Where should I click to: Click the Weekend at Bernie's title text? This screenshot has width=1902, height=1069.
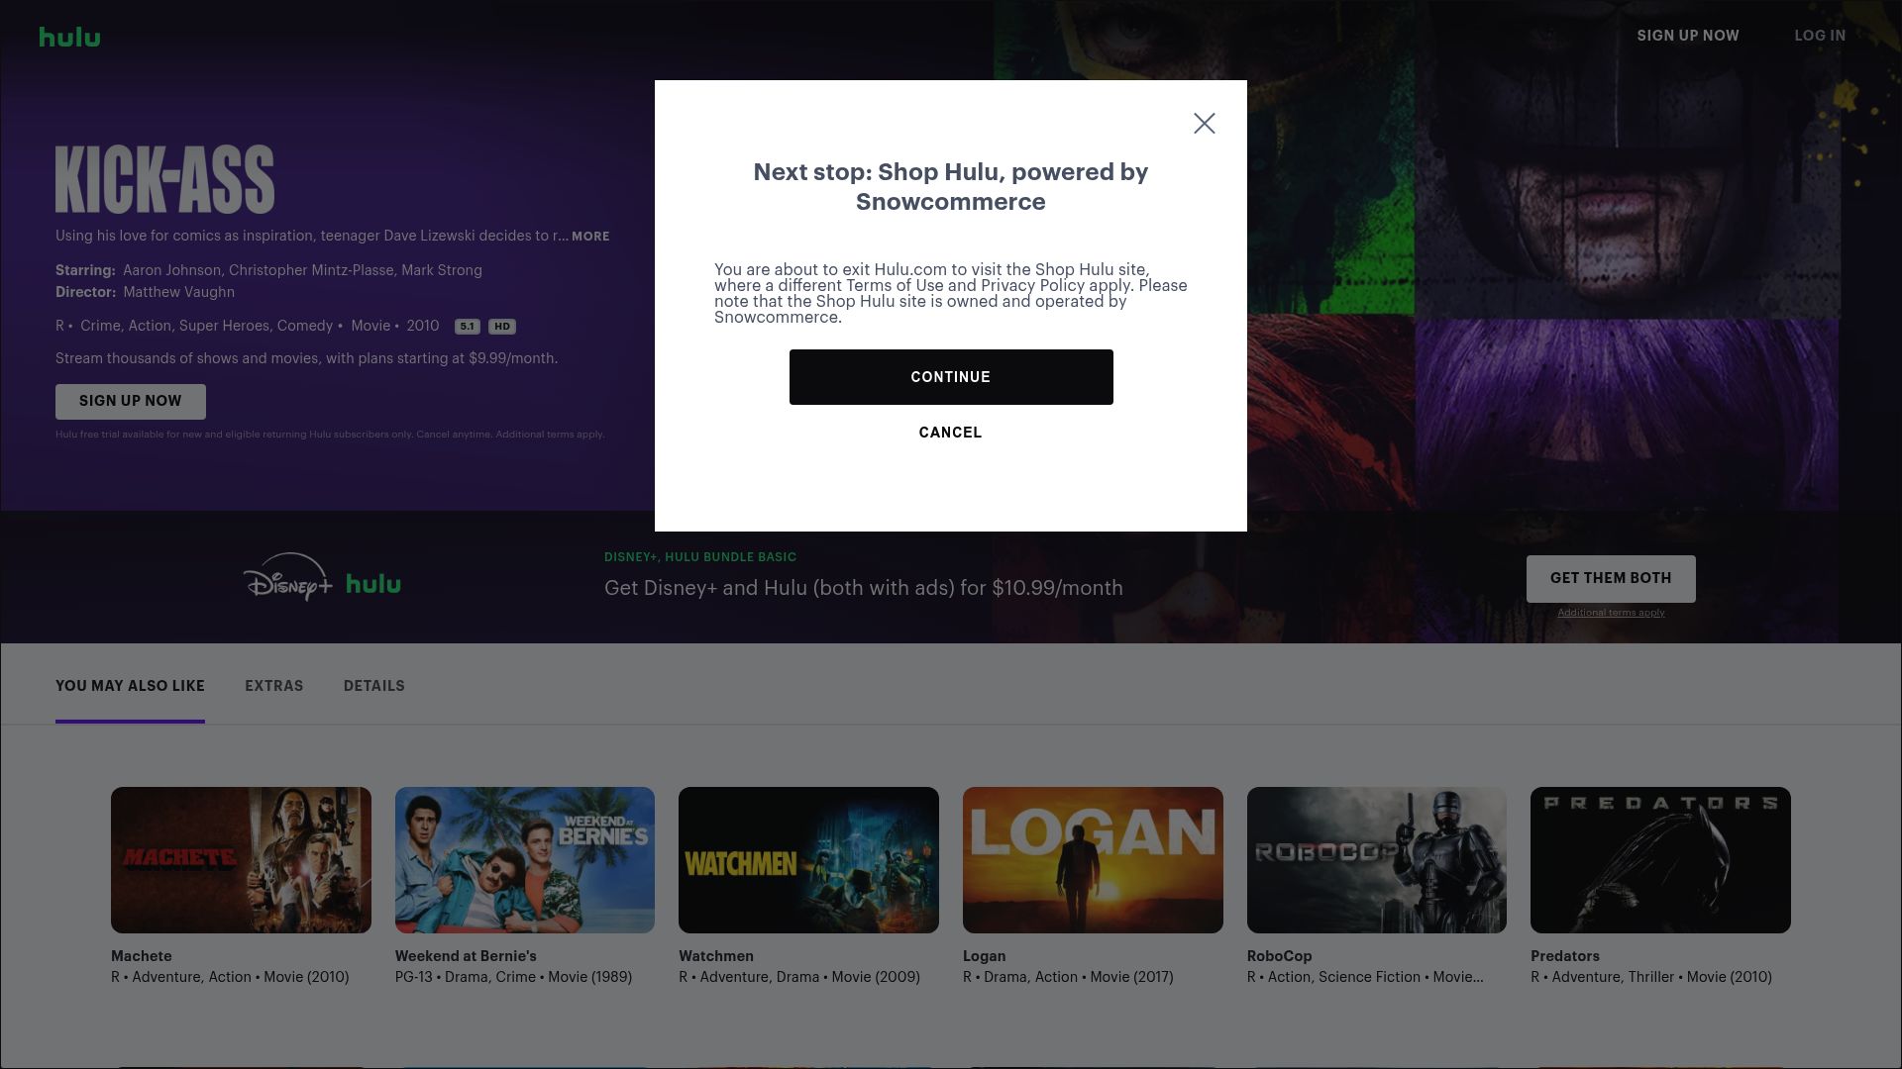pyautogui.click(x=466, y=956)
